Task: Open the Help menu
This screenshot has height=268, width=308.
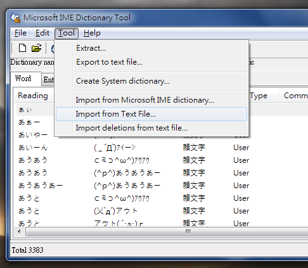Action: click(x=92, y=33)
